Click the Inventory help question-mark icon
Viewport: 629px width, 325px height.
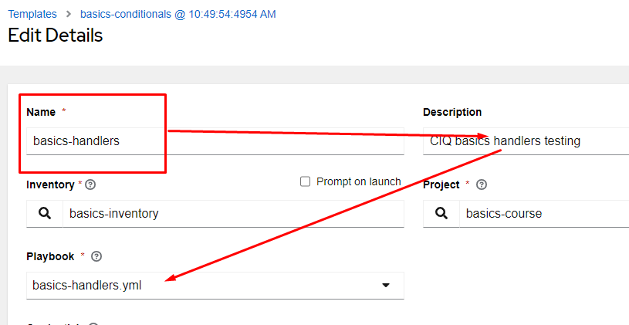pyautogui.click(x=91, y=185)
